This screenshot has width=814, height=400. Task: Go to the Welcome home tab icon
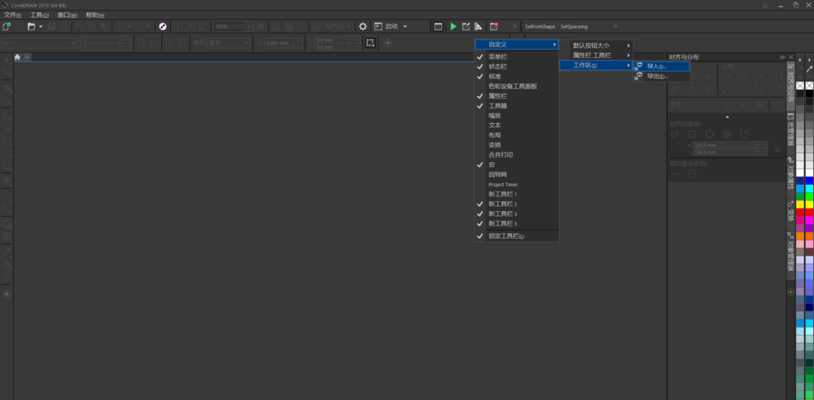click(x=17, y=57)
